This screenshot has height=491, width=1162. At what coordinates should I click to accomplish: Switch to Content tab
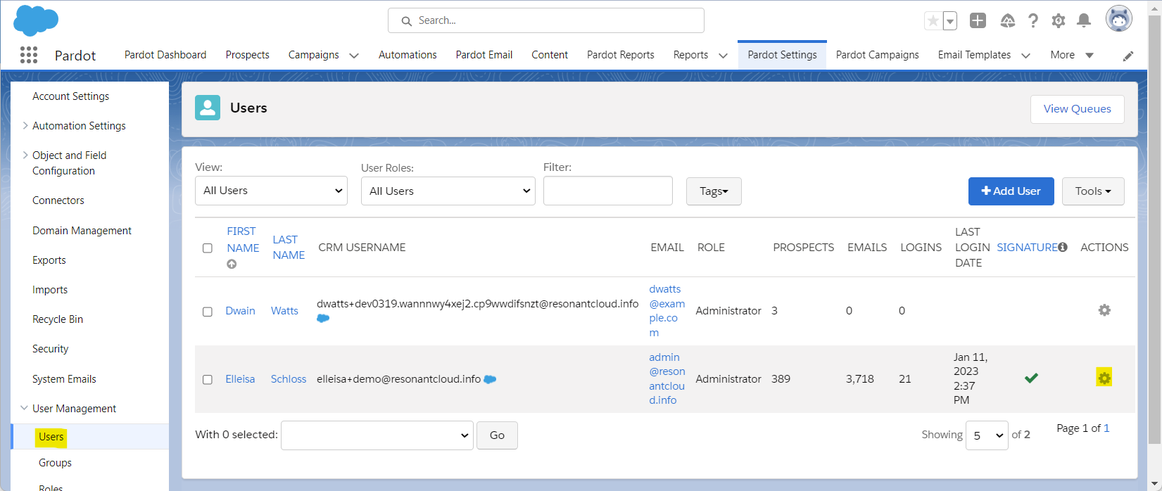coord(550,55)
